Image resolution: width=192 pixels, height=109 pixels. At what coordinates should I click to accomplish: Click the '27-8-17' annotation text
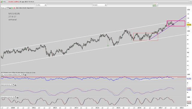(x=12, y=16)
